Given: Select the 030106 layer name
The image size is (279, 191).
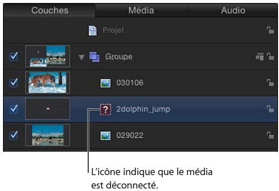Looking at the screenshot, I should pyautogui.click(x=130, y=83).
